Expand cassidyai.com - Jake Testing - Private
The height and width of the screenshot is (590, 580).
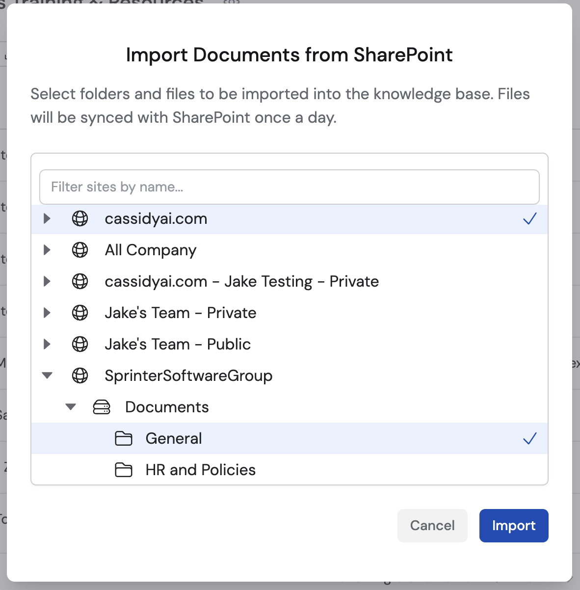47,281
